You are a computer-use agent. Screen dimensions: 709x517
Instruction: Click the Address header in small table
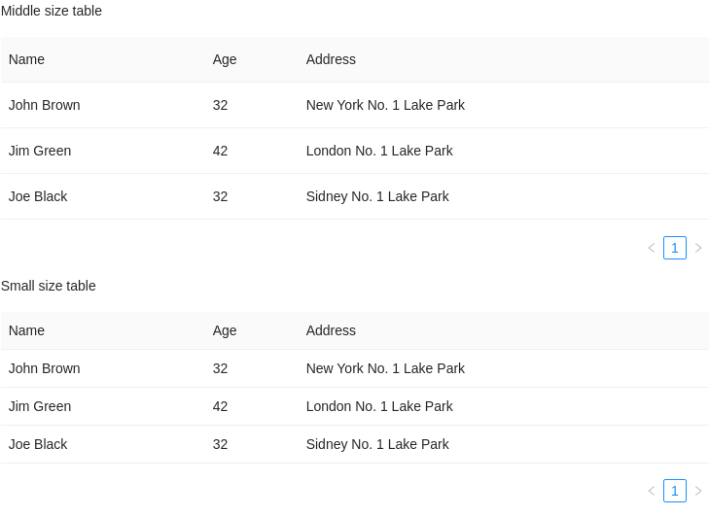331,330
